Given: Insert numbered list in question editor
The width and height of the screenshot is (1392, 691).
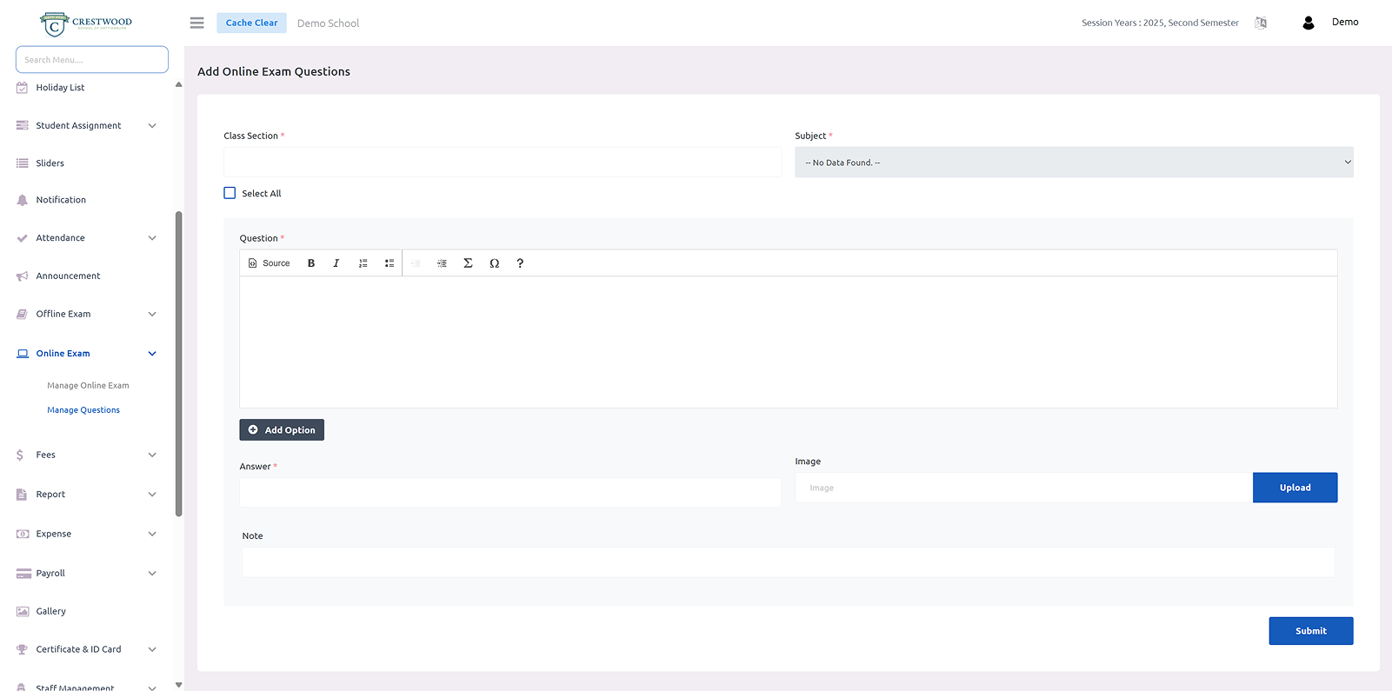Looking at the screenshot, I should tap(363, 263).
